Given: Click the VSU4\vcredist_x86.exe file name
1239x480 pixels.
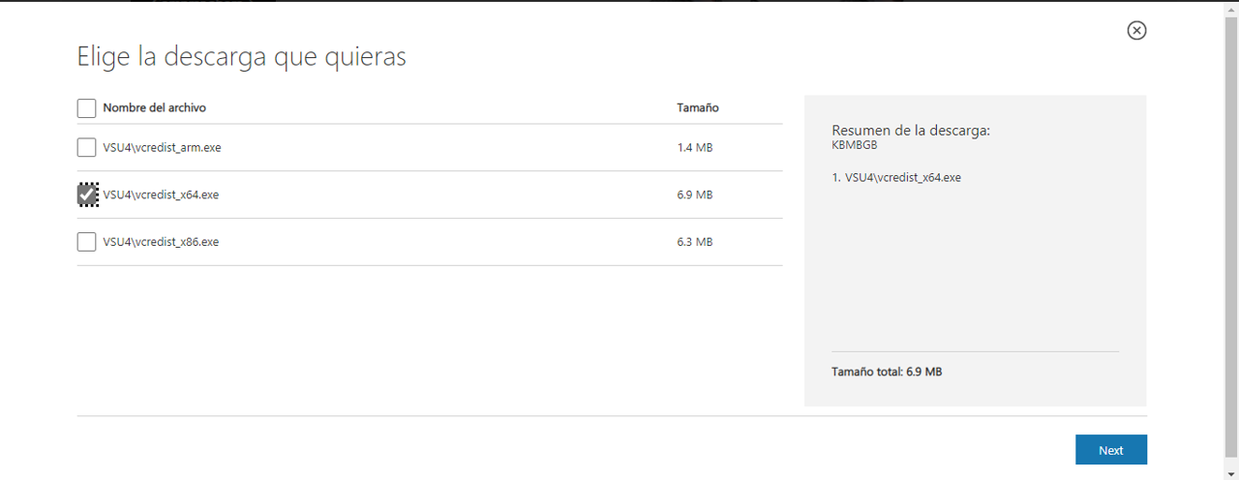Looking at the screenshot, I should point(161,242).
